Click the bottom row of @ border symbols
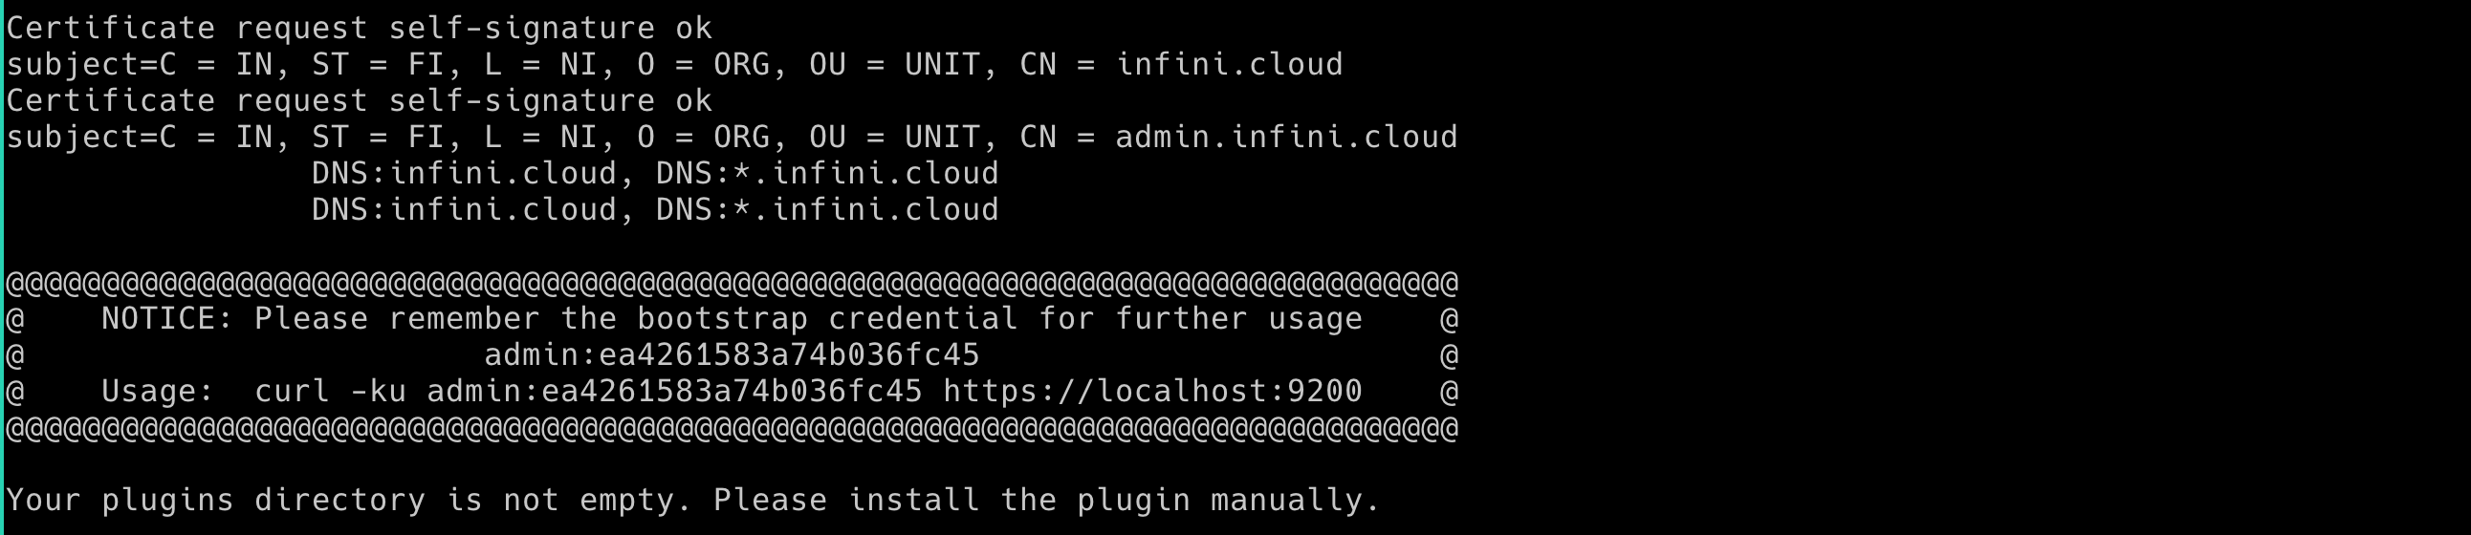 (x=731, y=428)
